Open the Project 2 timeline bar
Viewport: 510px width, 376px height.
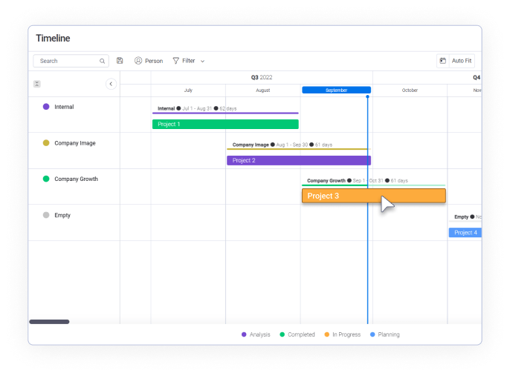tap(299, 161)
